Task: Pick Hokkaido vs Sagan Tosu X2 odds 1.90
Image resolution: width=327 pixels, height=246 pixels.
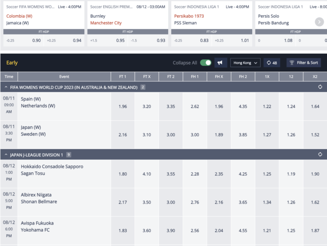Action: coord(315,174)
